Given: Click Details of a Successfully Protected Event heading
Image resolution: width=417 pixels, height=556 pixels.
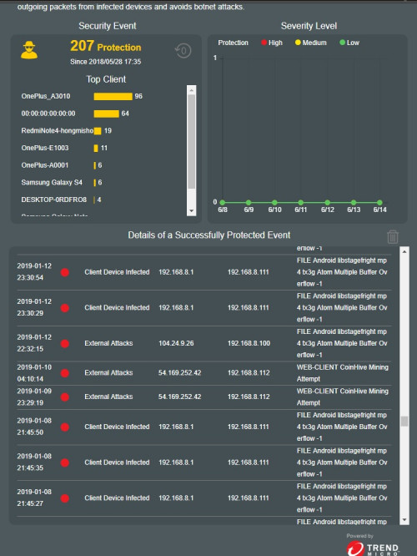Looking at the screenshot, I should click(209, 235).
